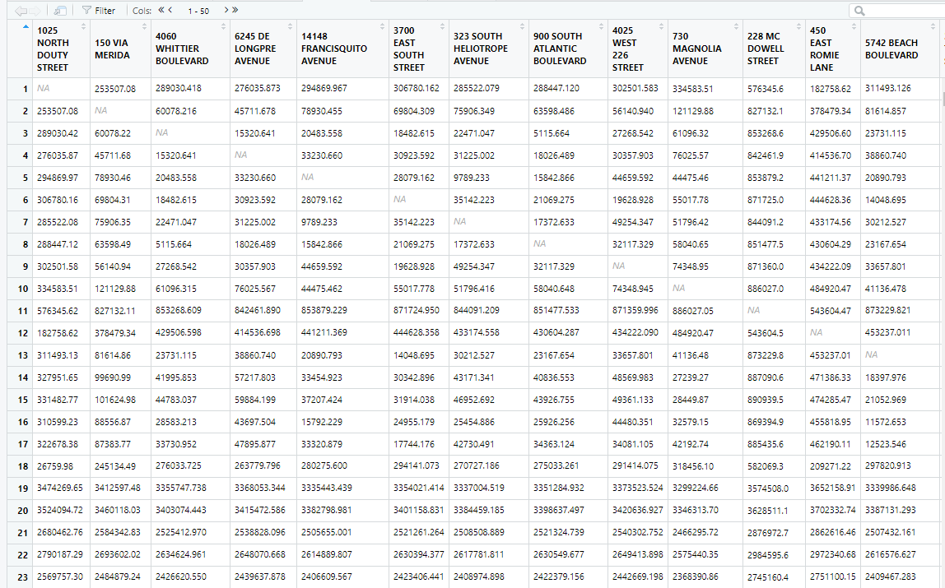The image size is (945, 588).
Task: Jump to last columns with double-right arrow
Action: point(235,10)
